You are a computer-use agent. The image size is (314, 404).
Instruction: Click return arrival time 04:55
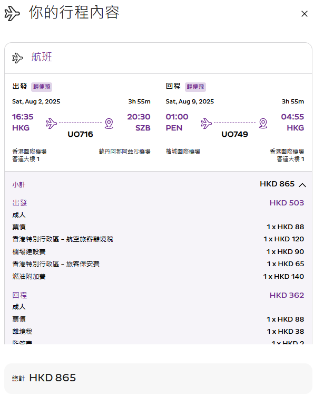tap(292, 117)
